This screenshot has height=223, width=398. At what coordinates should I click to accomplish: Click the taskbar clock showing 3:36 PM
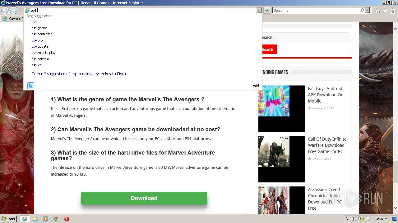(382, 219)
